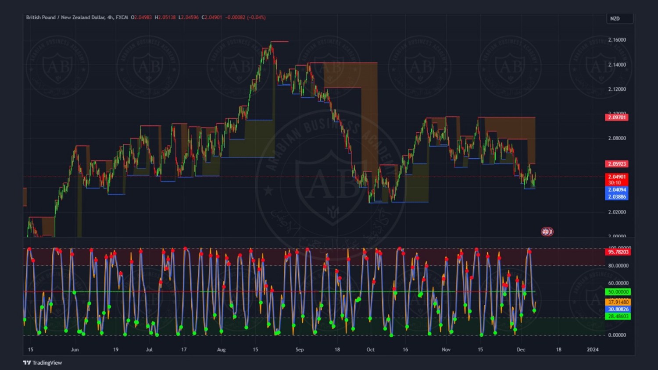Open the TradingView logo link
The image size is (658, 370).
(43, 363)
